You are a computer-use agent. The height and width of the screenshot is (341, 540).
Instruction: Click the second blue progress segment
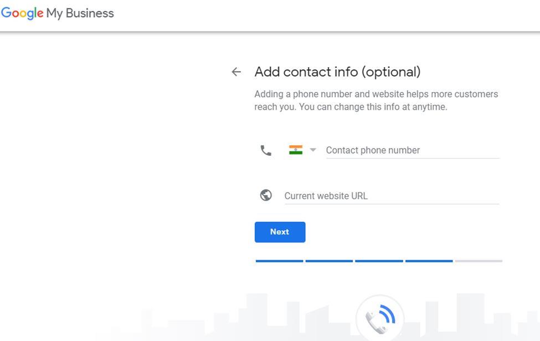(329, 261)
